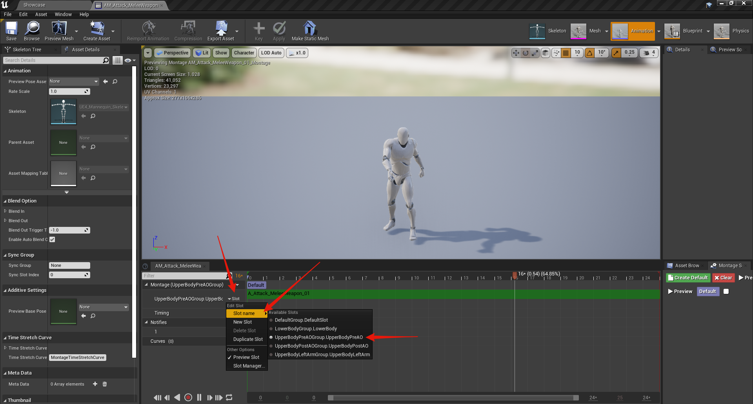
Task: Open the Window menu
Action: (x=63, y=14)
